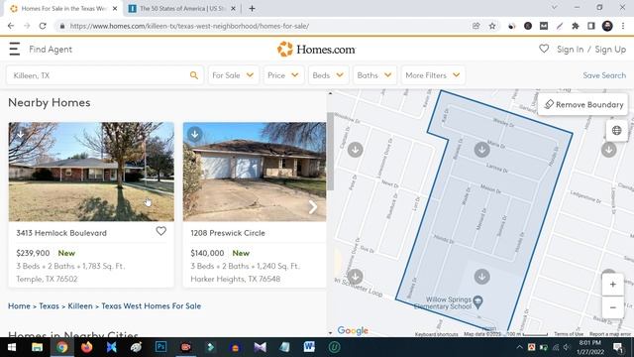Click Find Agent link
Screen dimensions: 634x357
[51, 49]
